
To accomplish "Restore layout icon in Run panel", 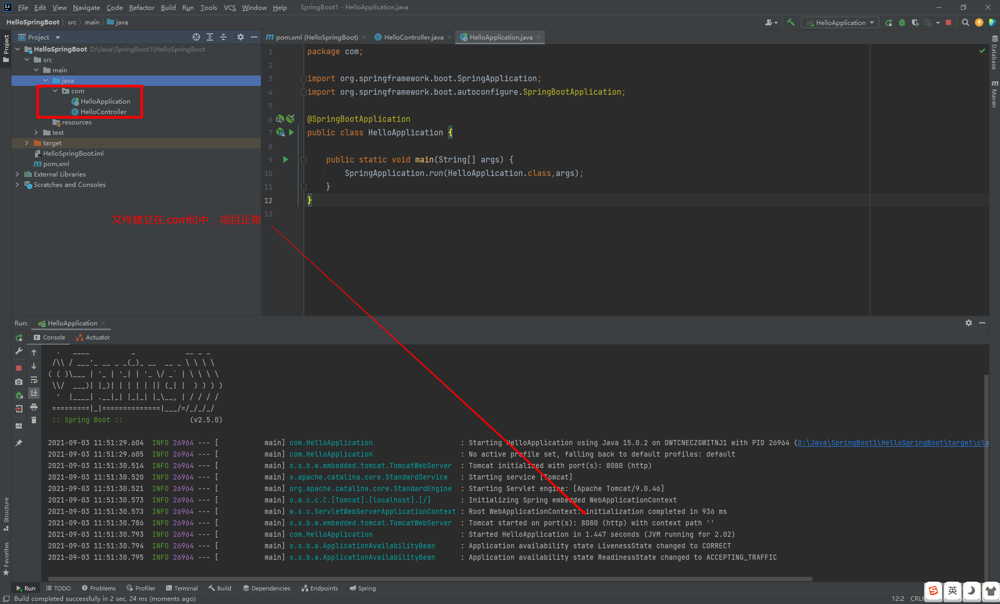I will 19,426.
